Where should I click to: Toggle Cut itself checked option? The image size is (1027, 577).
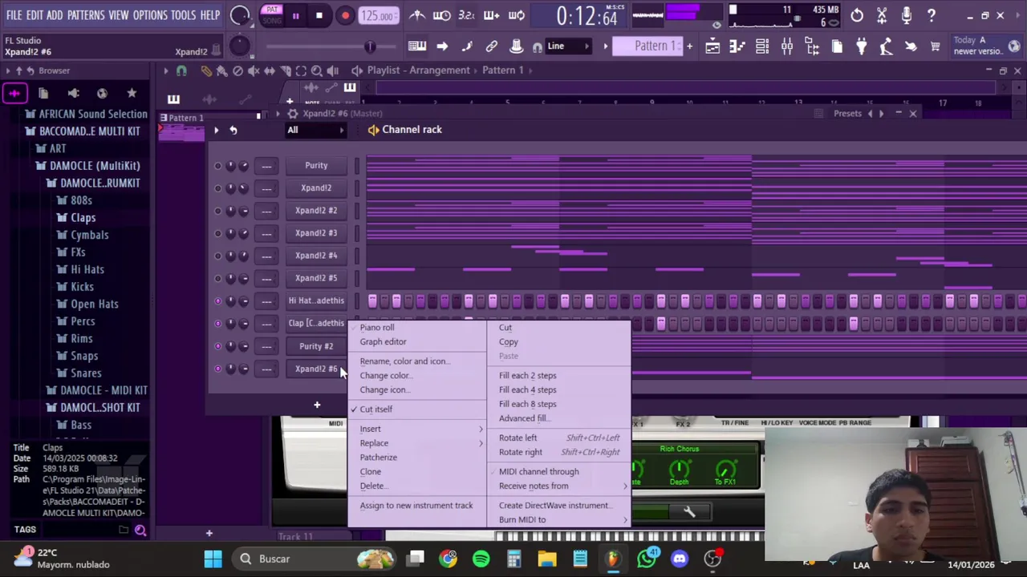(376, 409)
